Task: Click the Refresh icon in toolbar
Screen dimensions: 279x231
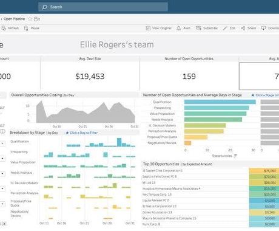Action: coord(4,28)
